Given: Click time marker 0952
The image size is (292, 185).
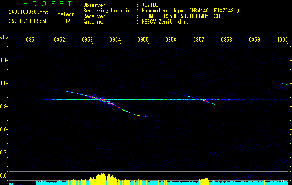Looking at the screenshot, I should click(x=59, y=40).
